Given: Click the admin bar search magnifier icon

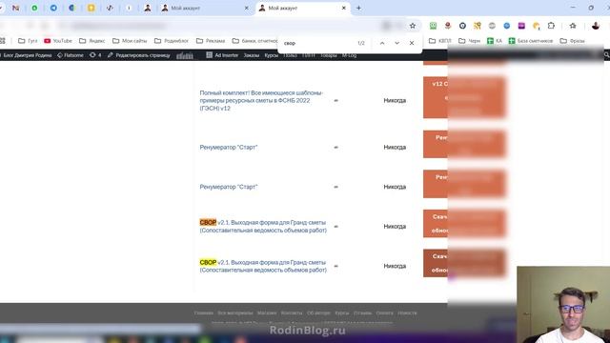Looking at the screenshot, I should coord(607,55).
